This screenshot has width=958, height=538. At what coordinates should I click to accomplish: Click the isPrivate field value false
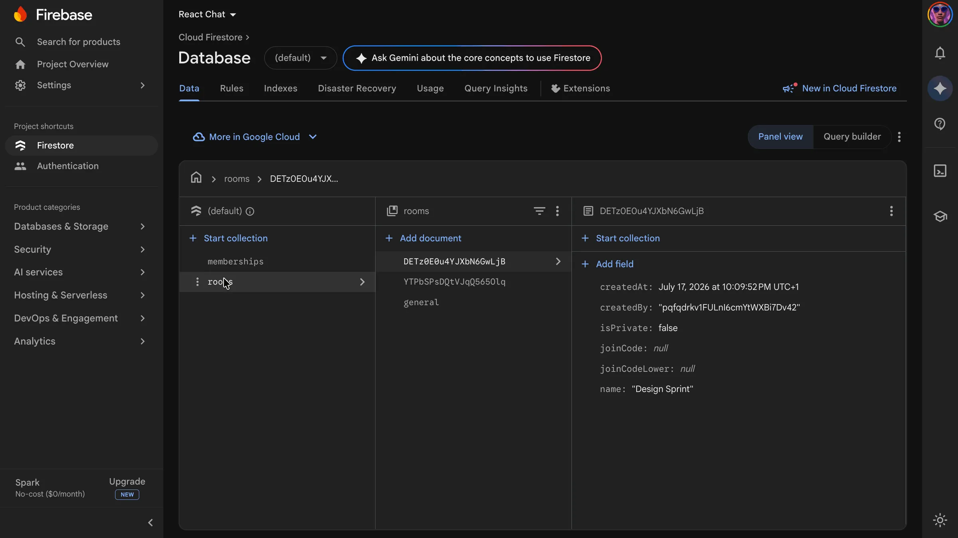pos(668,328)
